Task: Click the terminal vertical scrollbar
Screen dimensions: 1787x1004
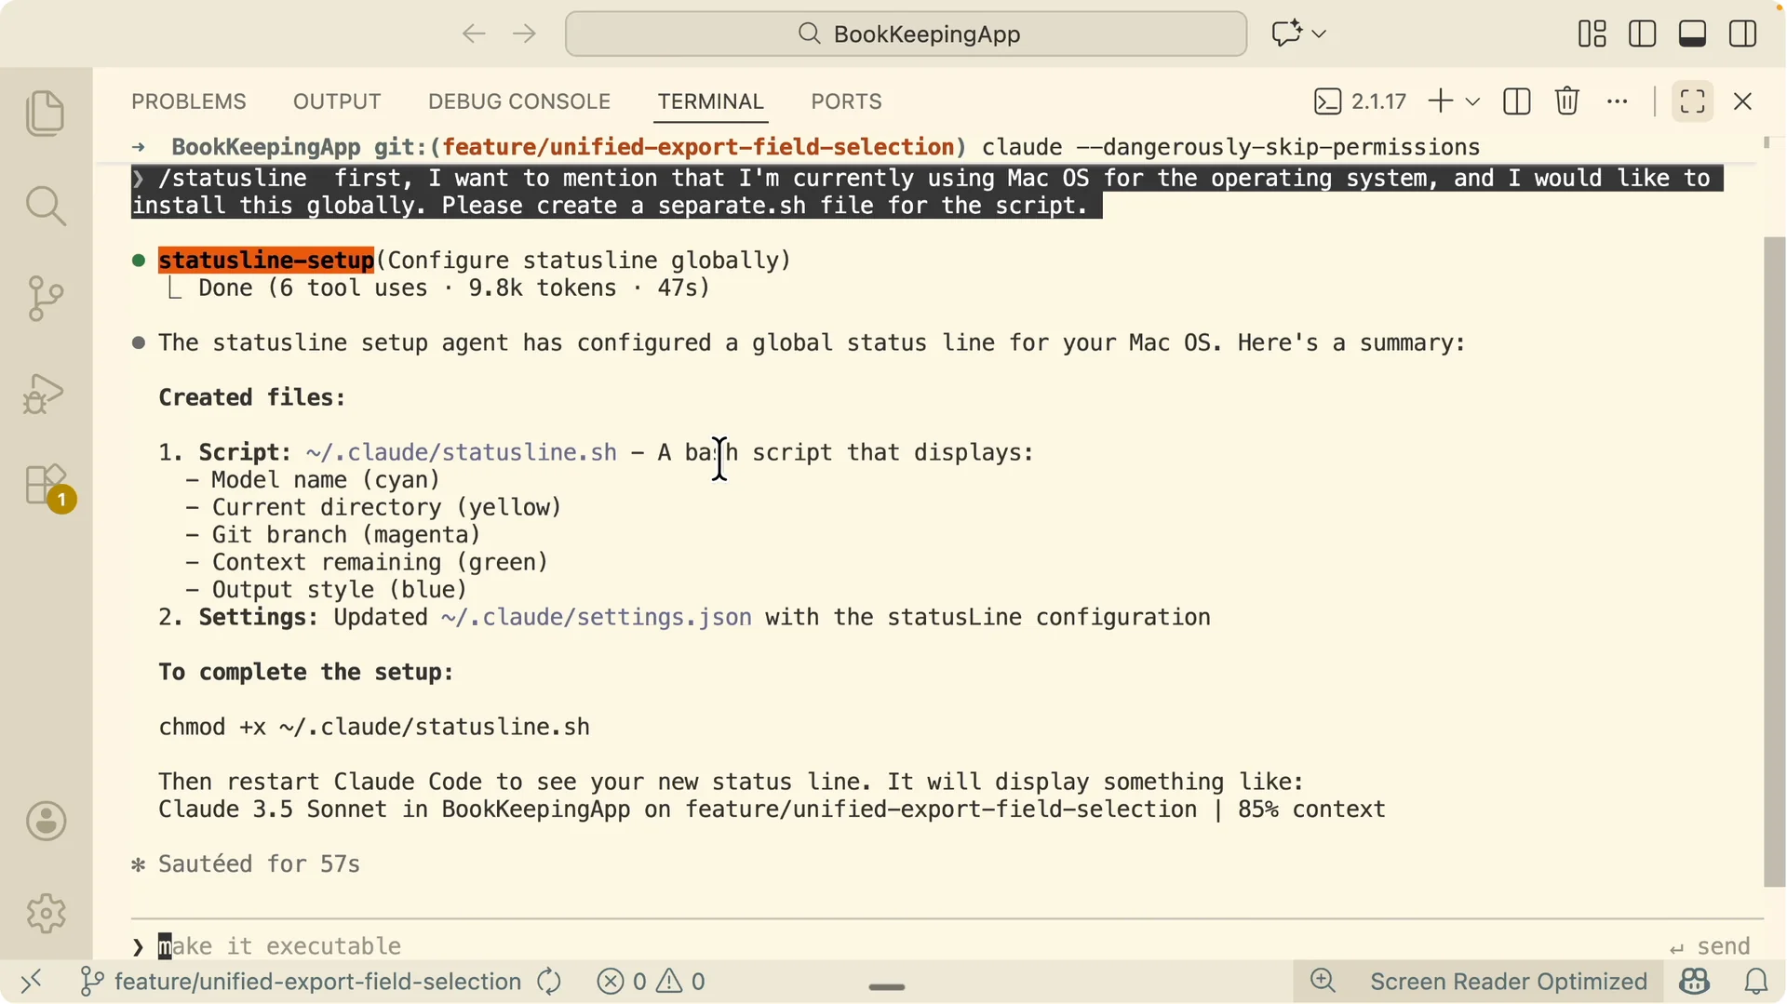Action: 1774,562
